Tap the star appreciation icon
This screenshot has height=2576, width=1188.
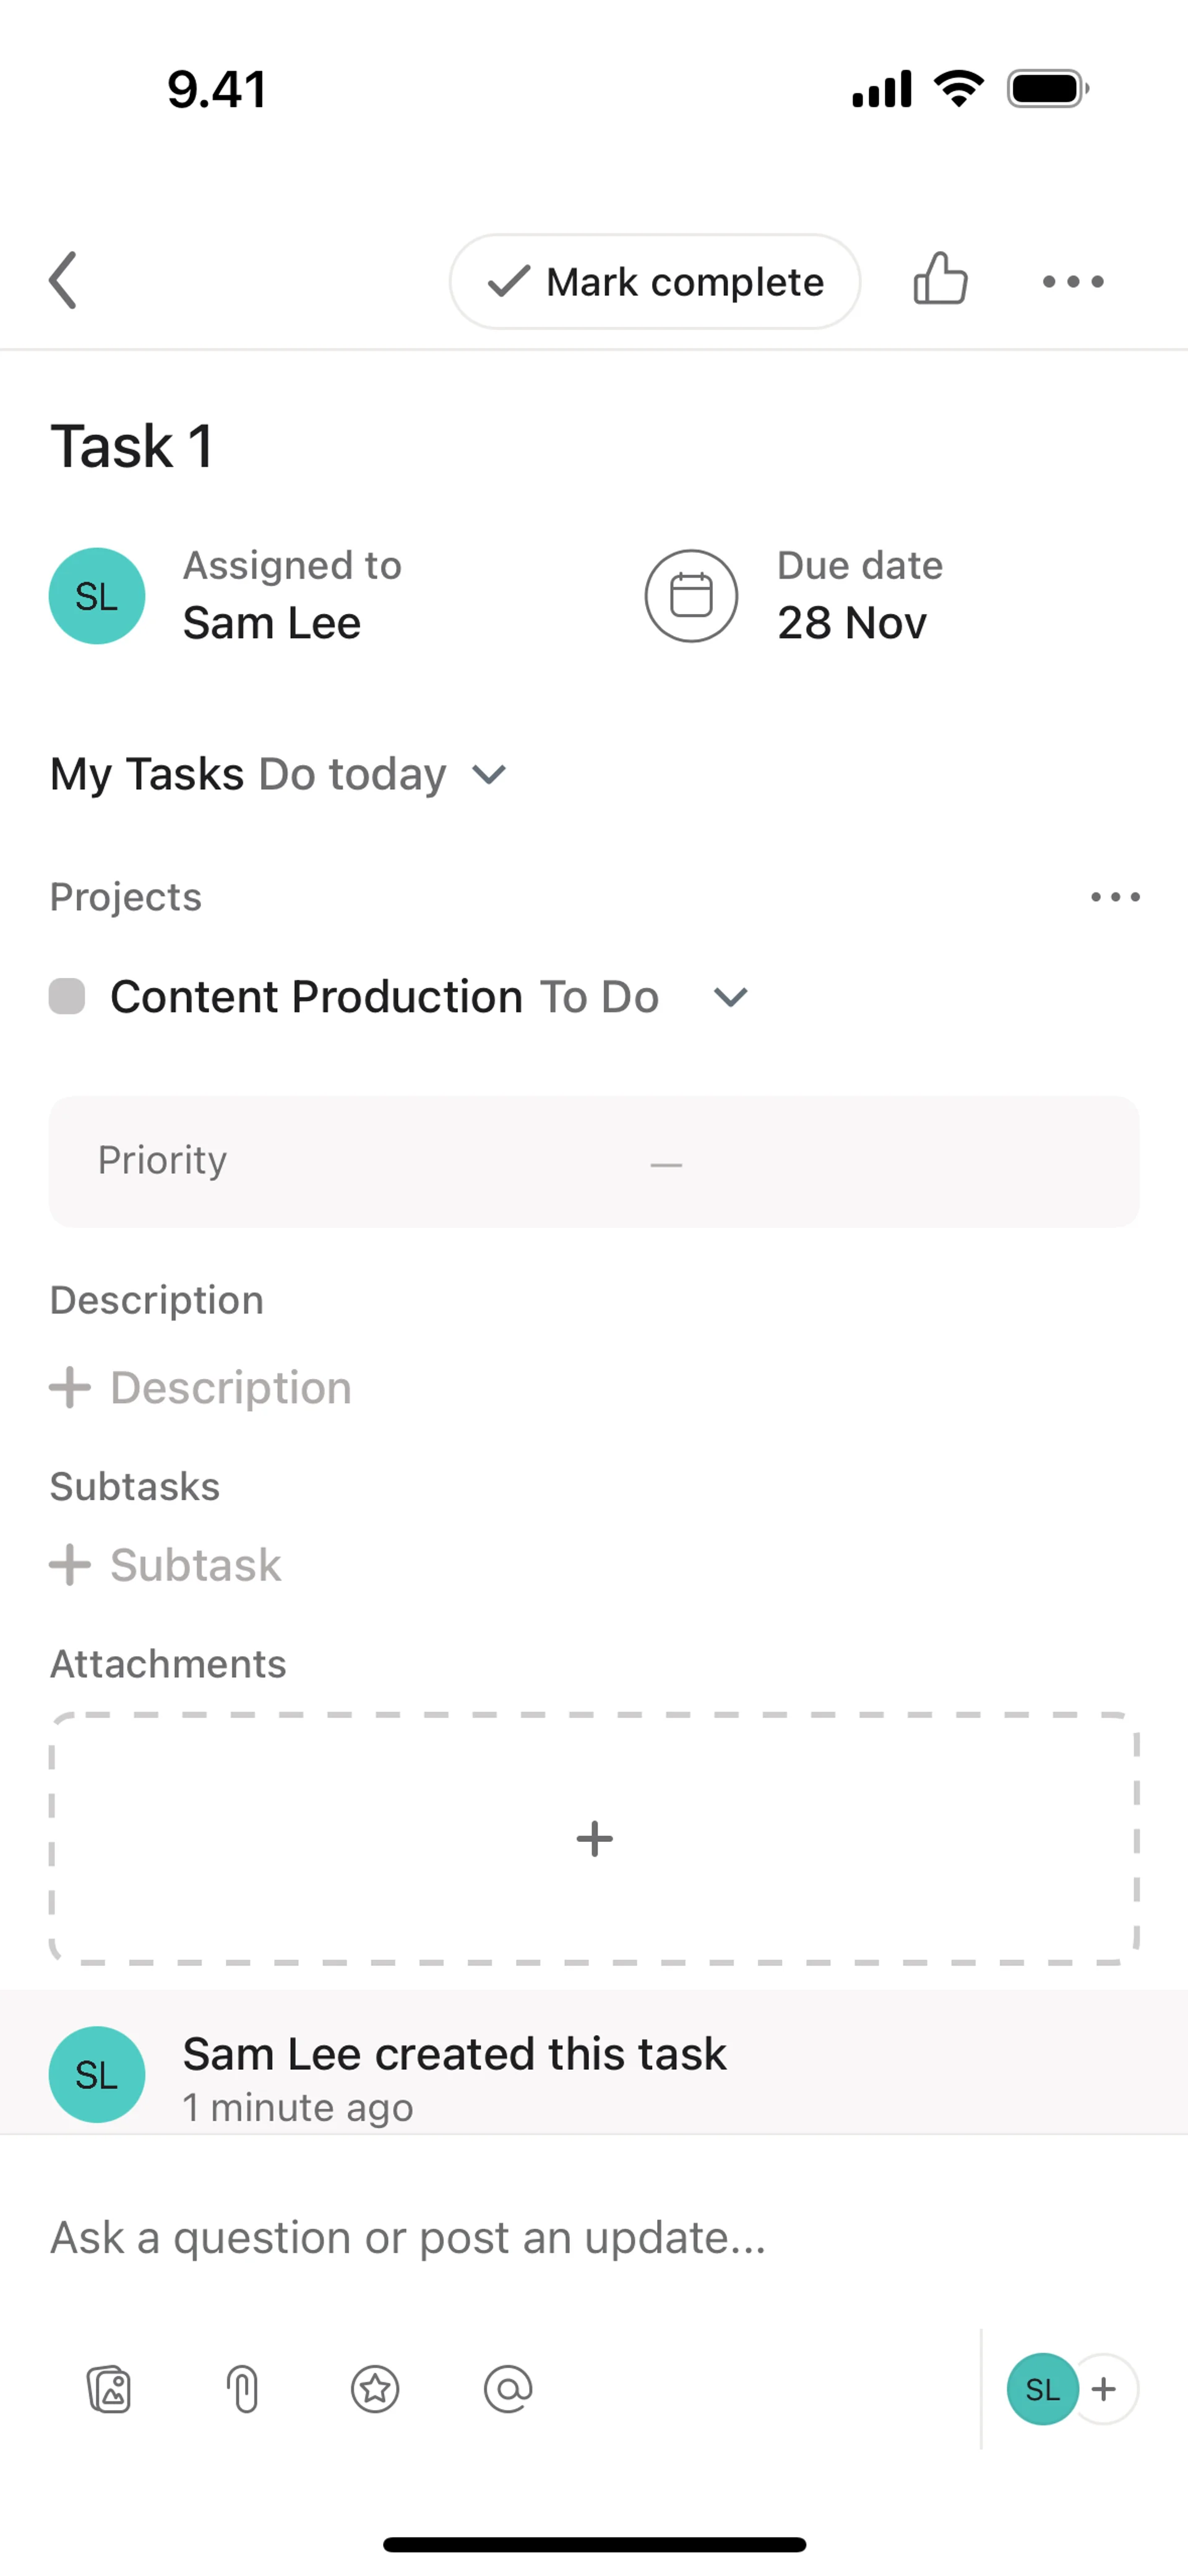coord(375,2390)
